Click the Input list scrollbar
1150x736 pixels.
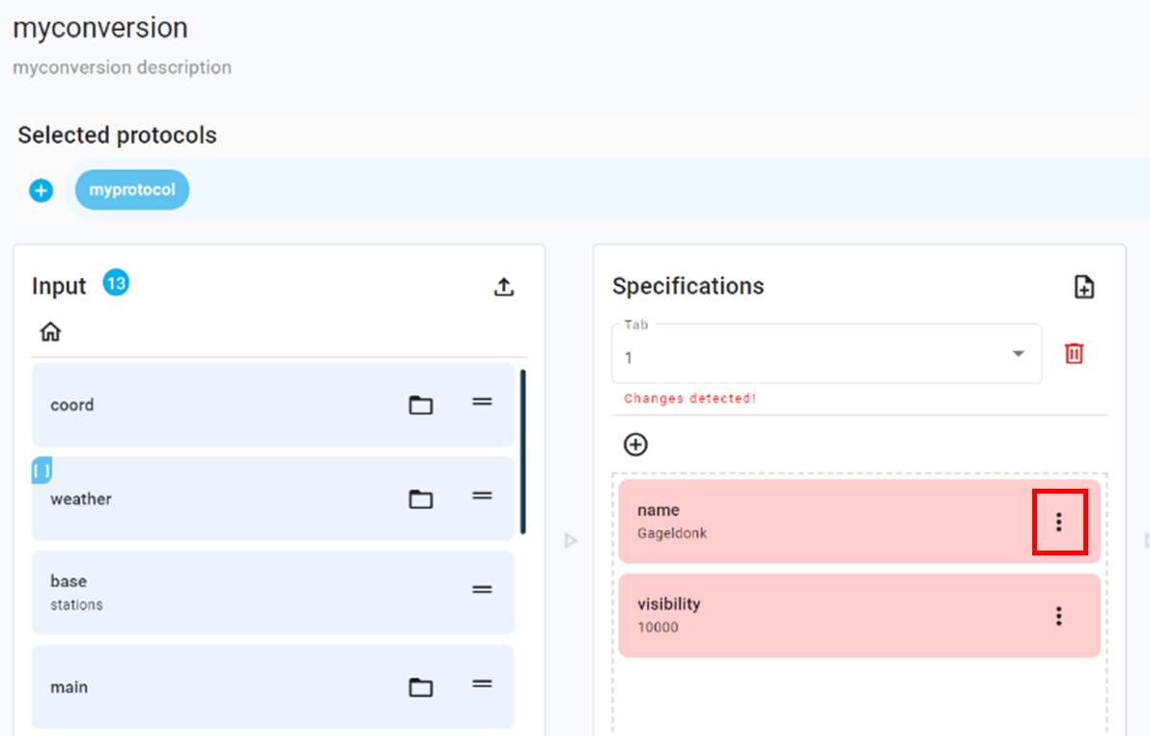pos(522,451)
